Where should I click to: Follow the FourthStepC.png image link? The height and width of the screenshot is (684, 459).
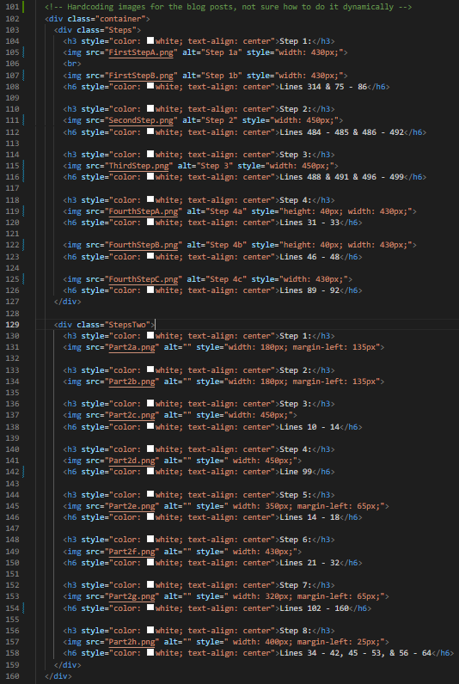coord(143,279)
